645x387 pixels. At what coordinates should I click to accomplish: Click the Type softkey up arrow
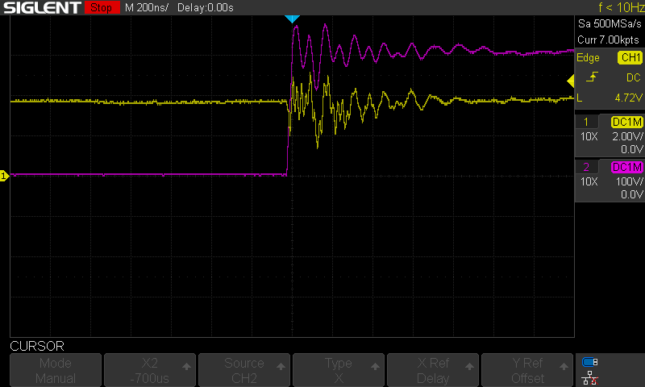pyautogui.click(x=375, y=366)
